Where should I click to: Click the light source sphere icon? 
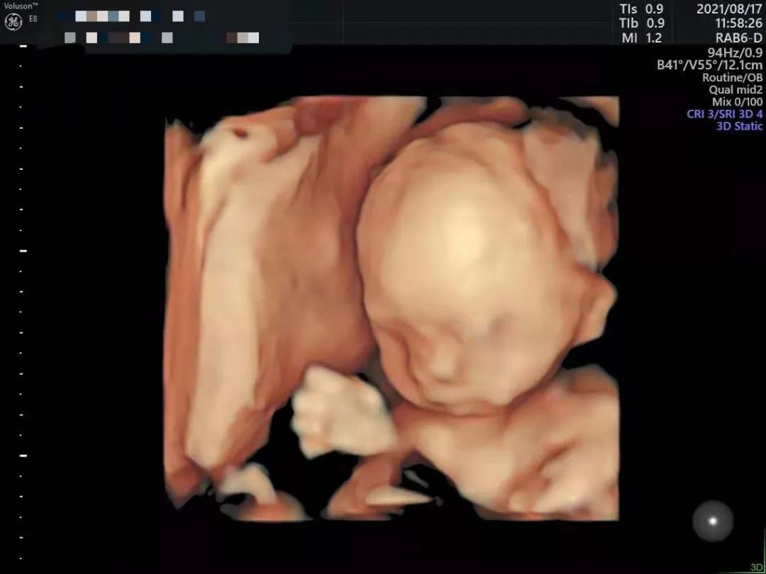[712, 521]
